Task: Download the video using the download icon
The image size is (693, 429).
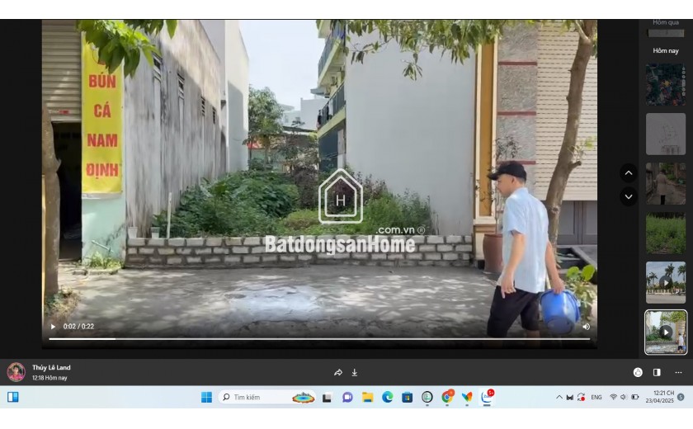Action: [355, 372]
